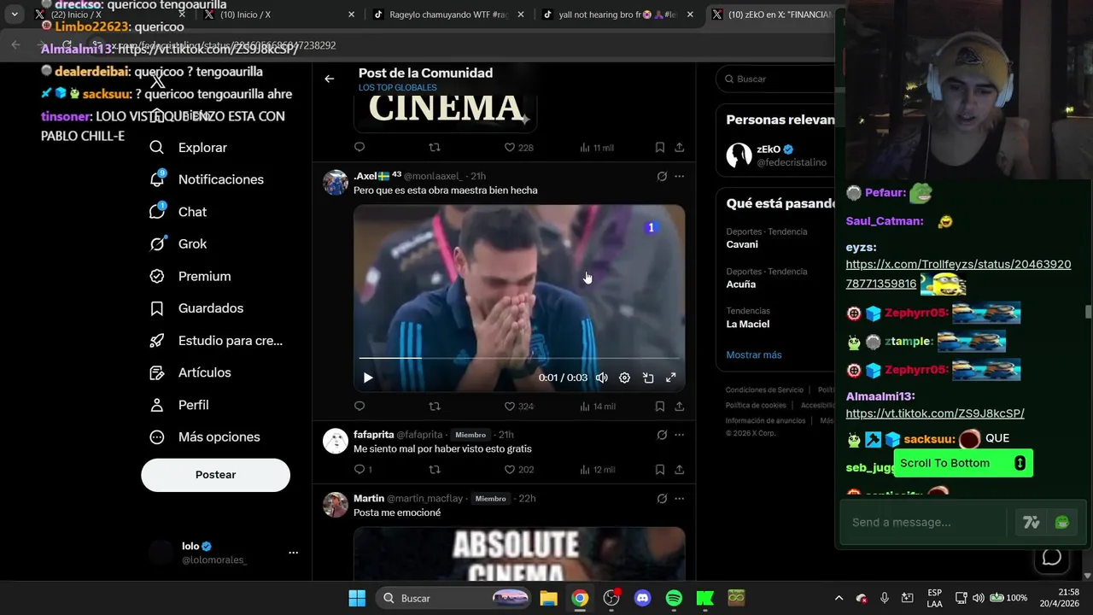This screenshot has width=1093, height=615.
Task: Play the video in .Axel's post
Action: click(x=368, y=378)
